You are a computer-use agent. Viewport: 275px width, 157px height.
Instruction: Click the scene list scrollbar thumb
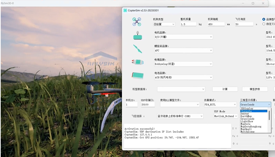point(269,115)
